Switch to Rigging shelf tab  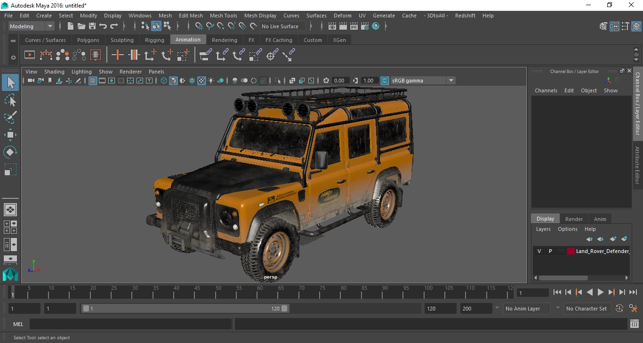[x=154, y=40]
